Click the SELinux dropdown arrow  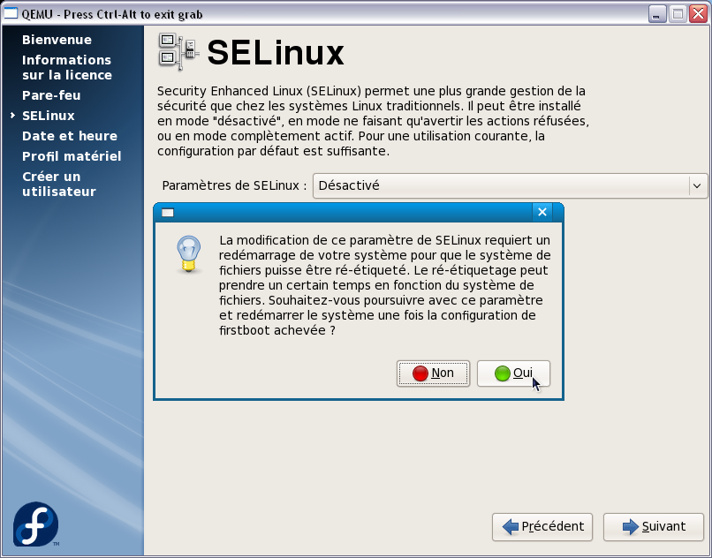[697, 185]
